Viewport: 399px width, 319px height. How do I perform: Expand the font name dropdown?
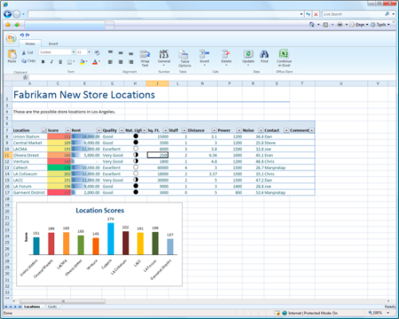click(x=74, y=52)
